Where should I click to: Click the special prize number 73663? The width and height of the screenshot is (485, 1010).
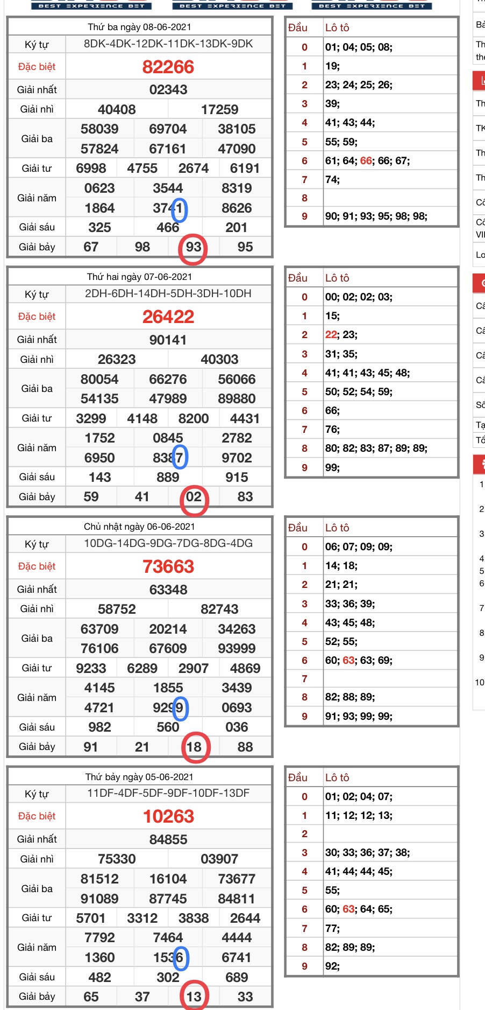click(168, 566)
